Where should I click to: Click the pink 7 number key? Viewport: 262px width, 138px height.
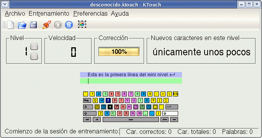(131, 94)
